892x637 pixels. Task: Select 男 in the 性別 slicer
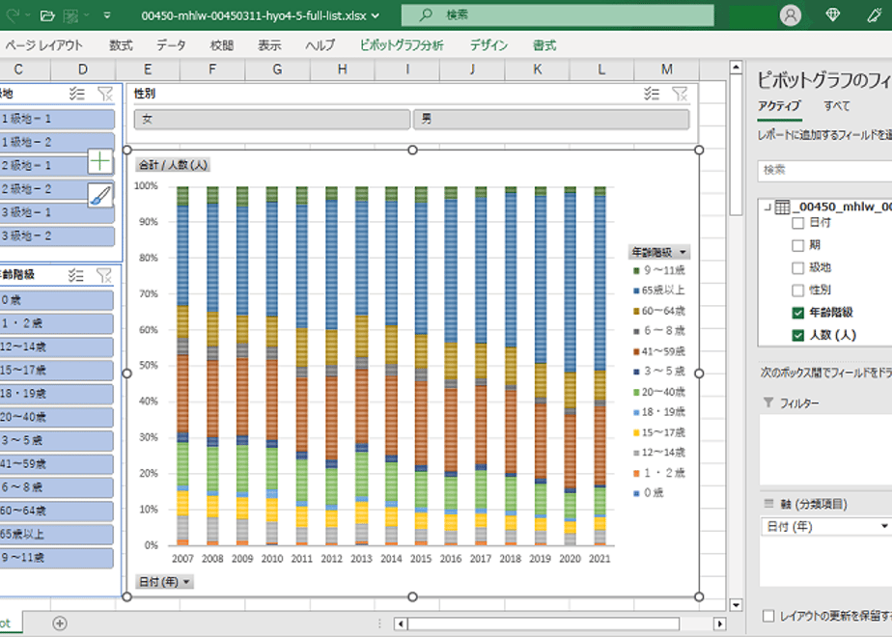pyautogui.click(x=551, y=120)
